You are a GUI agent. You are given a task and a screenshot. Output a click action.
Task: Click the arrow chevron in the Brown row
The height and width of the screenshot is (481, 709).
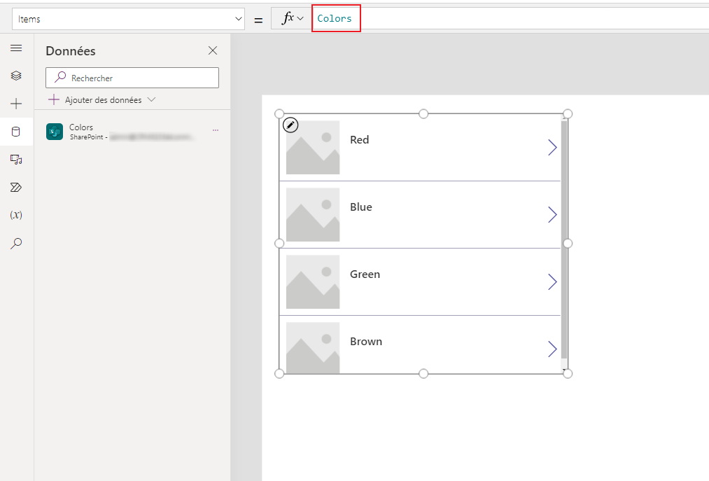click(x=552, y=349)
